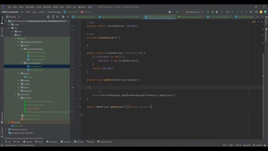Open the Services tool window button
This screenshot has width=268, height=151.
(x=79, y=142)
